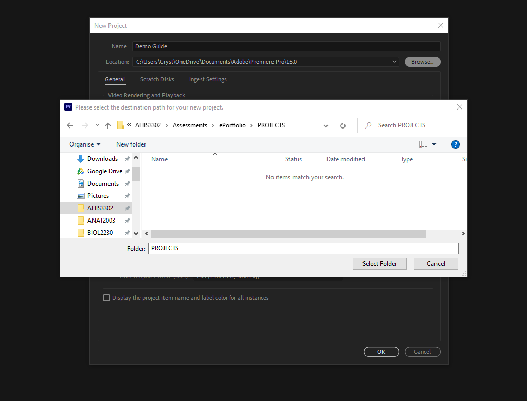Click the file list scroll right arrow
Image resolution: width=527 pixels, height=401 pixels.
click(x=463, y=233)
